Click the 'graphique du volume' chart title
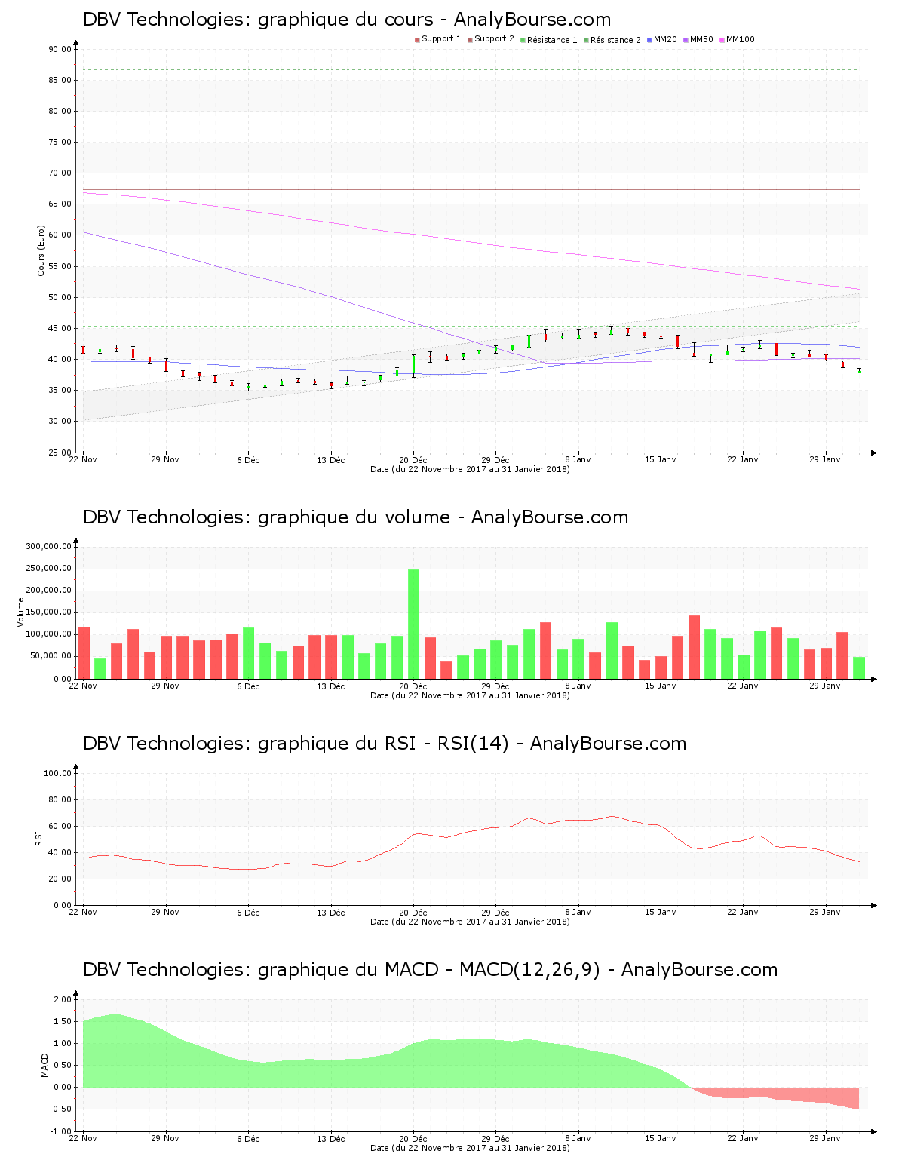The height and width of the screenshot is (1169, 905). (x=354, y=517)
